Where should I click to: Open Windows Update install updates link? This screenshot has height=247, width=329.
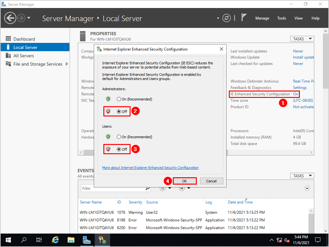tap(303, 57)
